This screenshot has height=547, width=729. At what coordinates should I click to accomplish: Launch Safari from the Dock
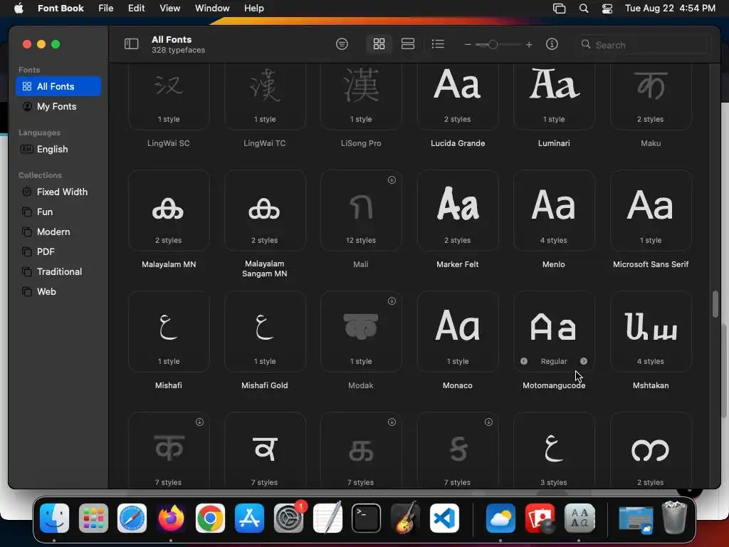tap(132, 519)
